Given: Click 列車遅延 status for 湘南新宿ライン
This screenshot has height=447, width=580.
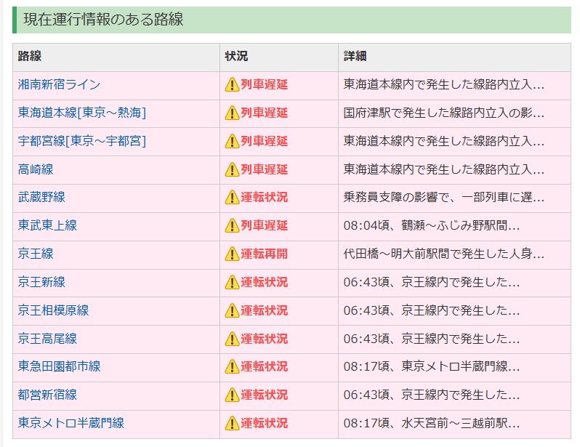Looking at the screenshot, I should 264,85.
